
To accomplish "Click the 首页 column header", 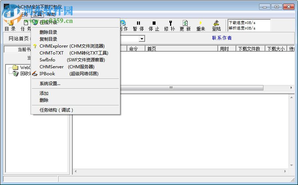I will 181,49.
